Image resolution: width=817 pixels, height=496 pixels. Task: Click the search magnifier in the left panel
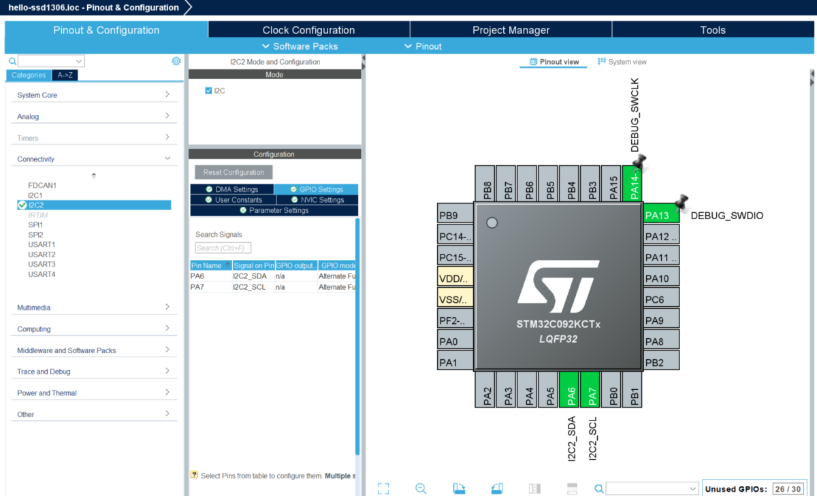tap(12, 61)
